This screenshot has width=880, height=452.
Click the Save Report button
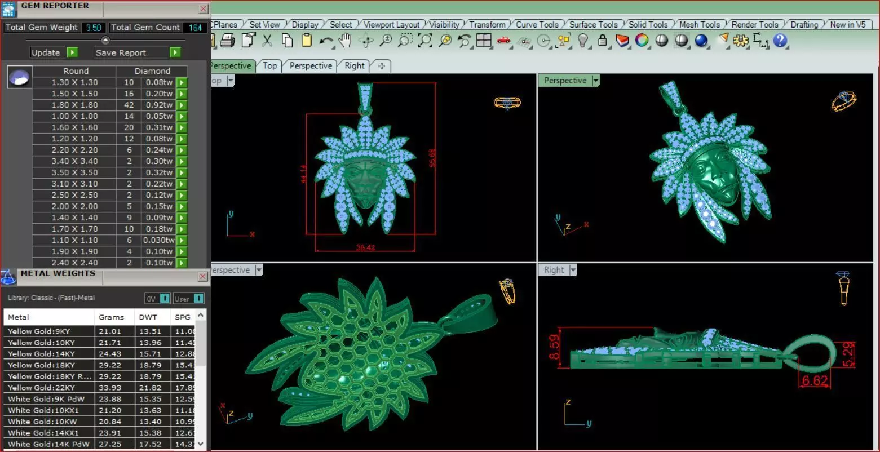(x=132, y=52)
